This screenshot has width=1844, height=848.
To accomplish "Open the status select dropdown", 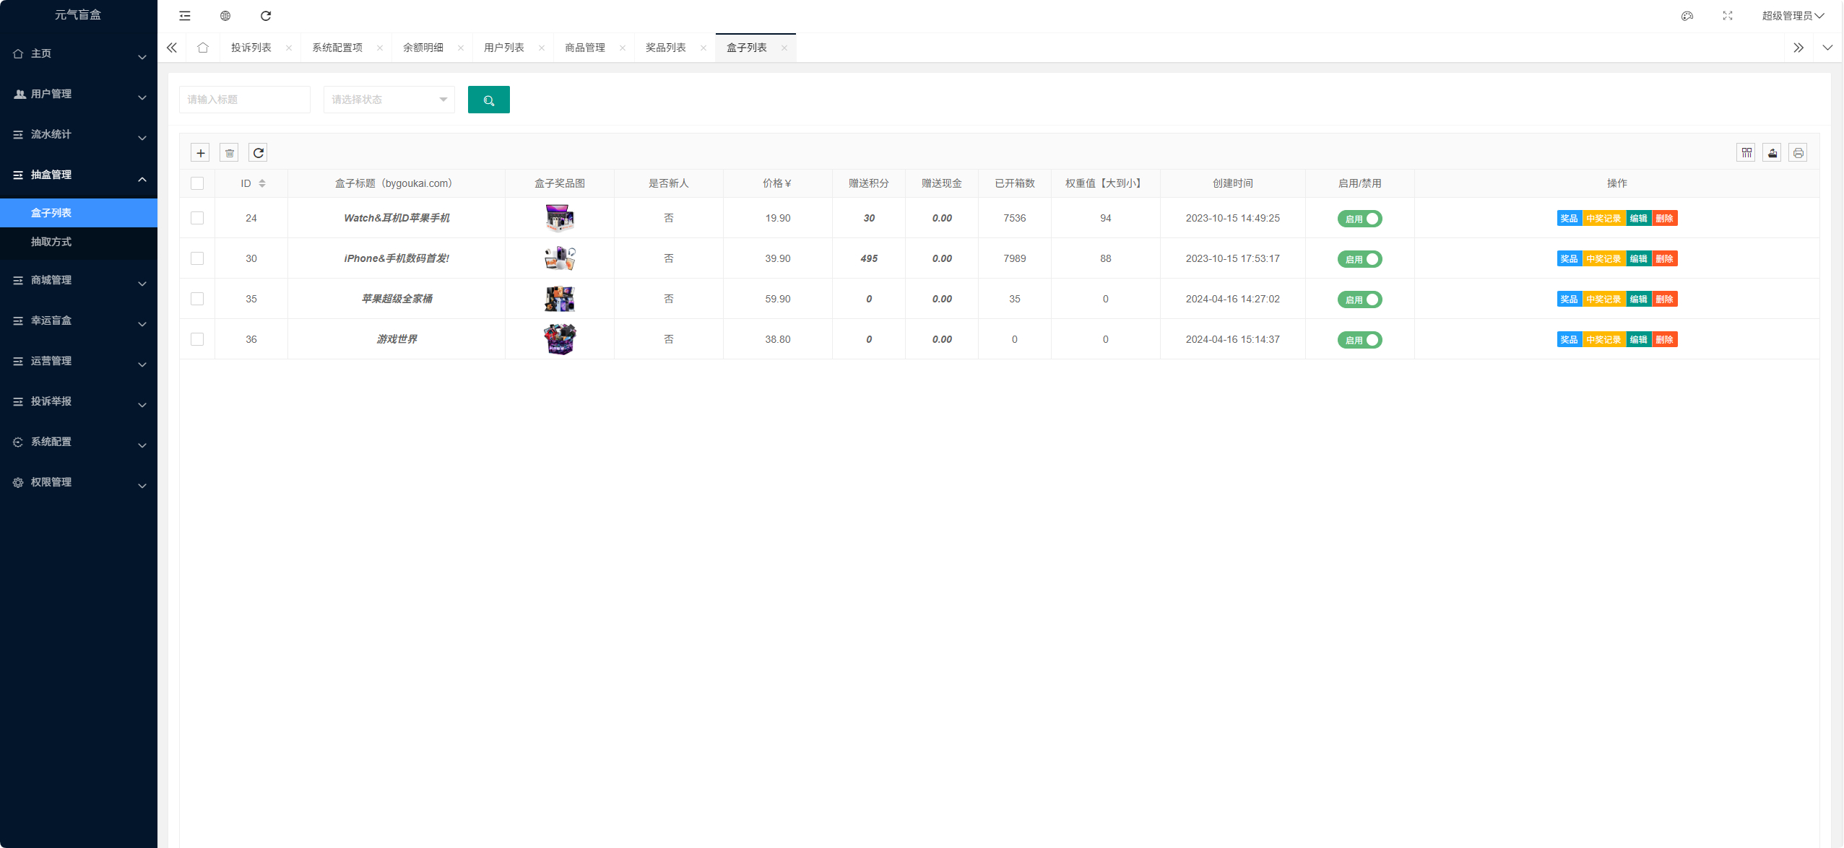I will tap(389, 100).
